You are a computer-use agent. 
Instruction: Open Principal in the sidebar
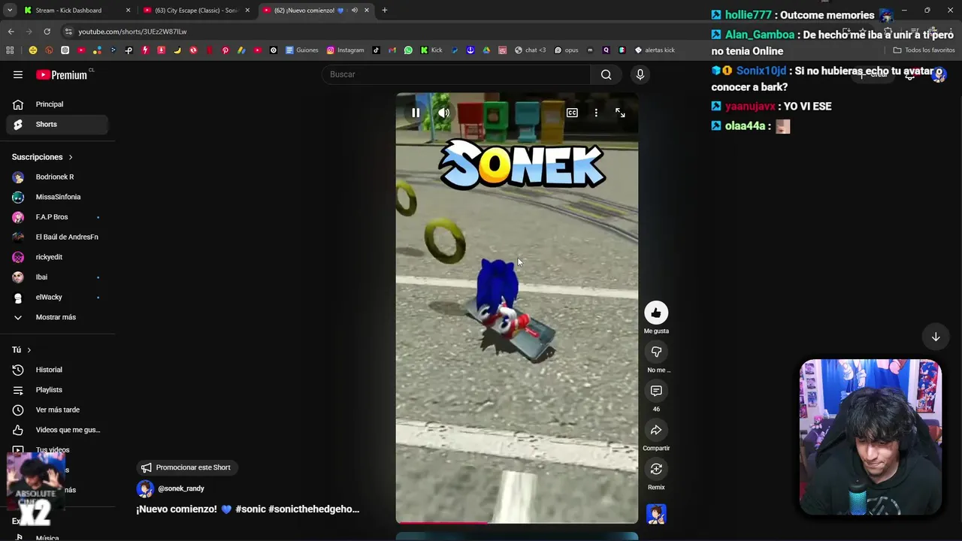(57, 104)
